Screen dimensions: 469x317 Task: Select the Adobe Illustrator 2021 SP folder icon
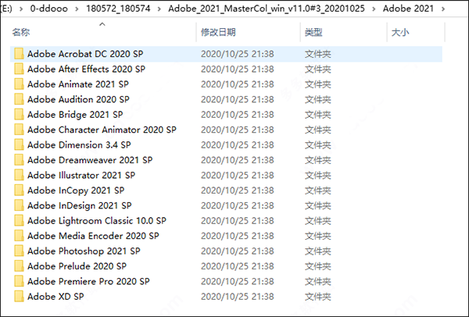[x=19, y=175]
